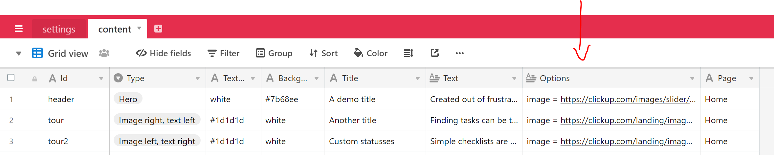Viewport: 774px width, 155px height.
Task: Open the clickup slider image link in row 1
Action: [x=628, y=99]
